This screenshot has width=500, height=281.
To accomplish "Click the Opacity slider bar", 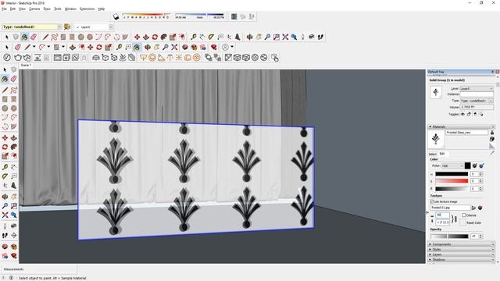I will tap(449, 237).
